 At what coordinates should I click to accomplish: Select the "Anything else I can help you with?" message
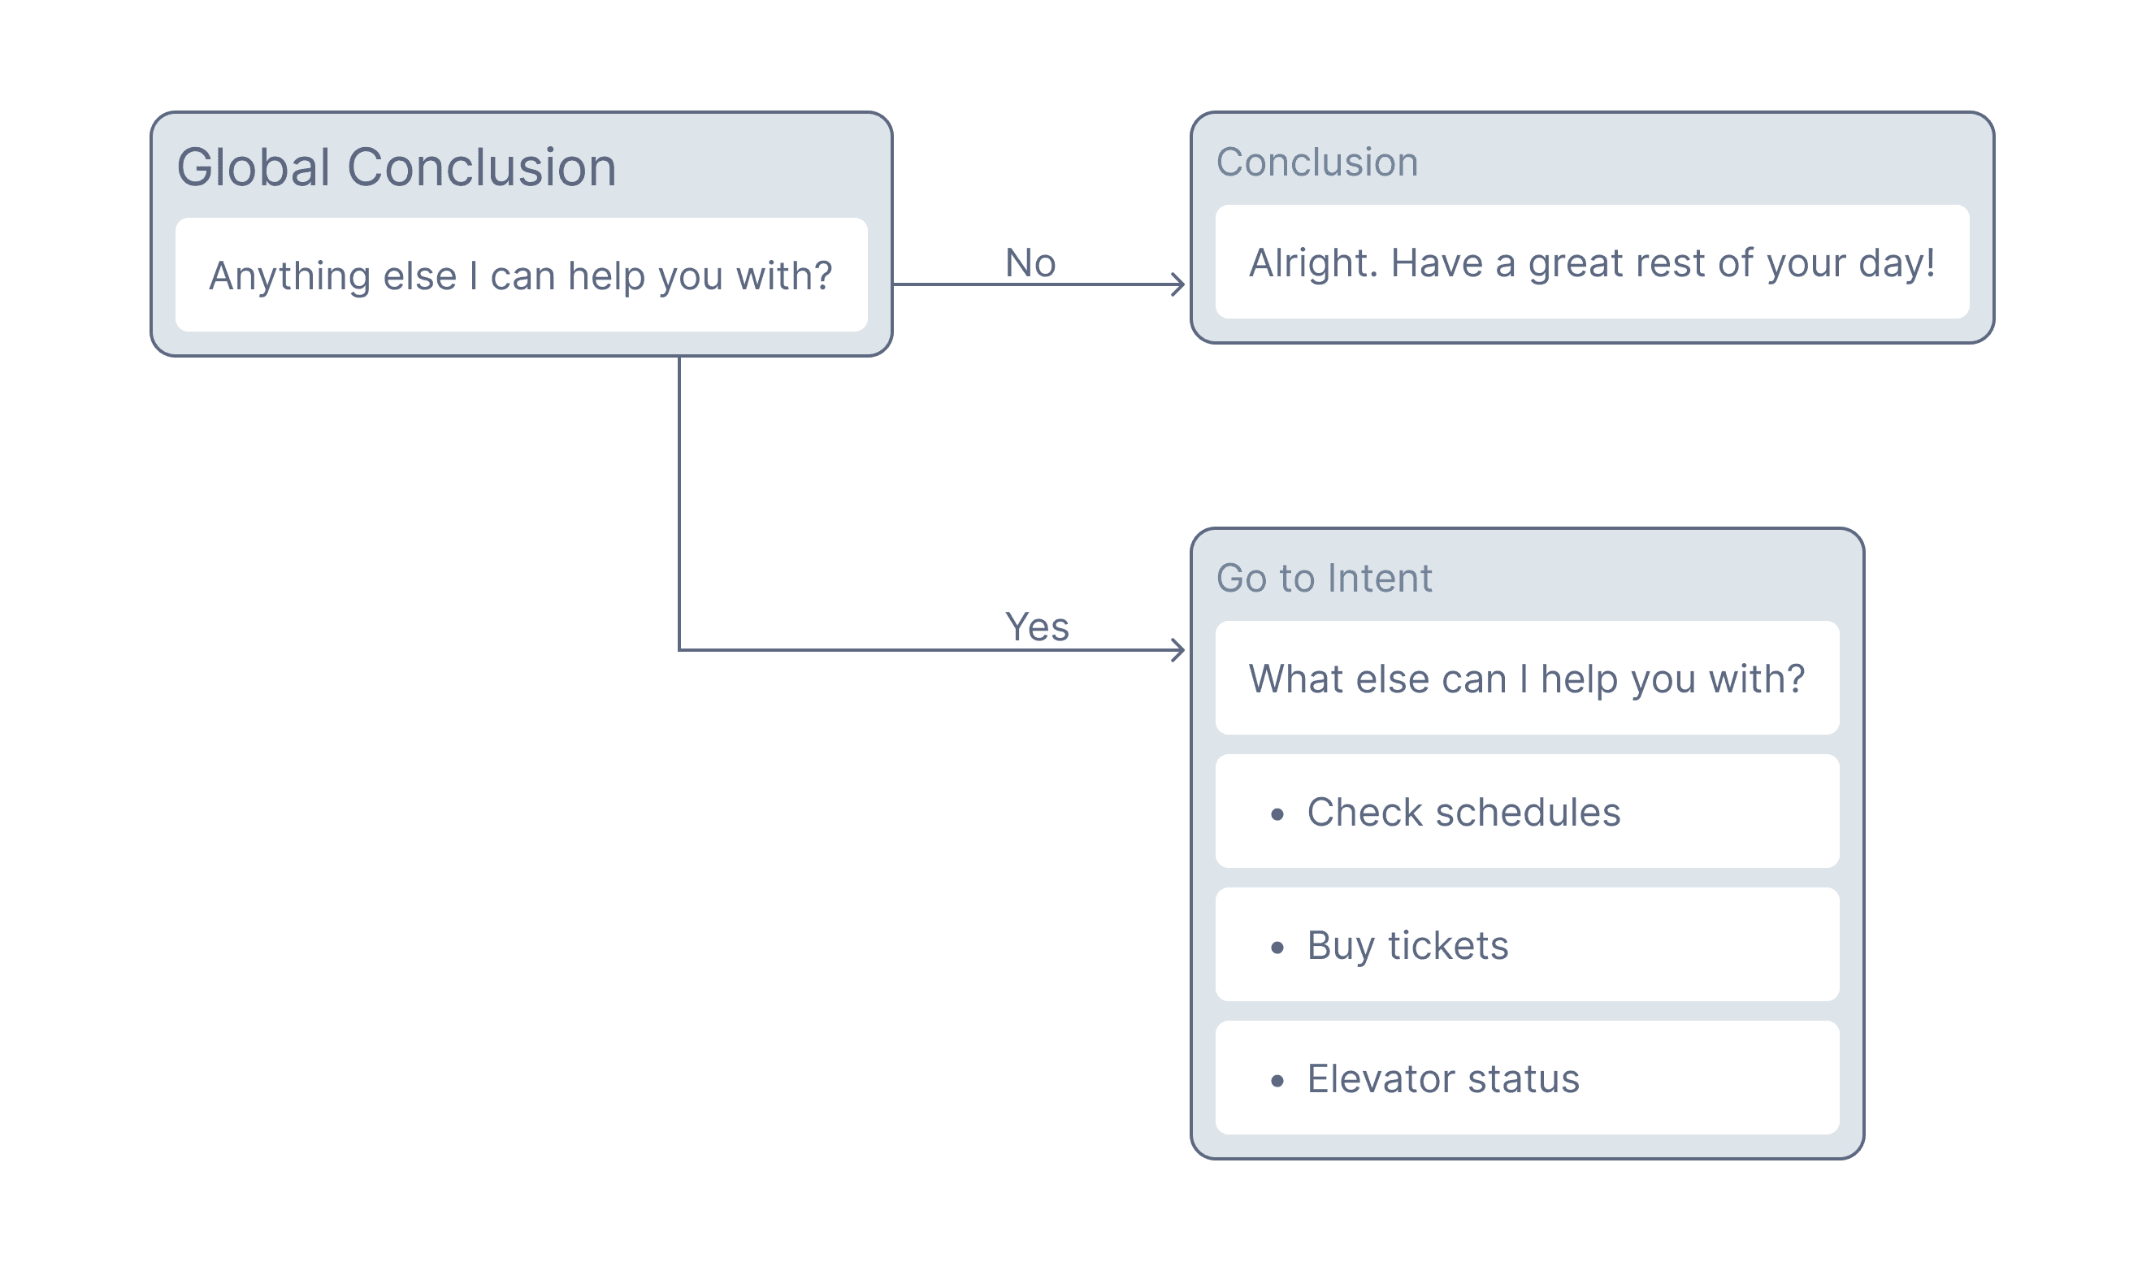point(521,275)
